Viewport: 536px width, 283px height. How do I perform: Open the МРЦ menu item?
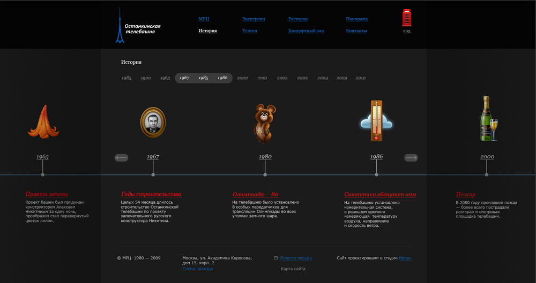click(204, 19)
